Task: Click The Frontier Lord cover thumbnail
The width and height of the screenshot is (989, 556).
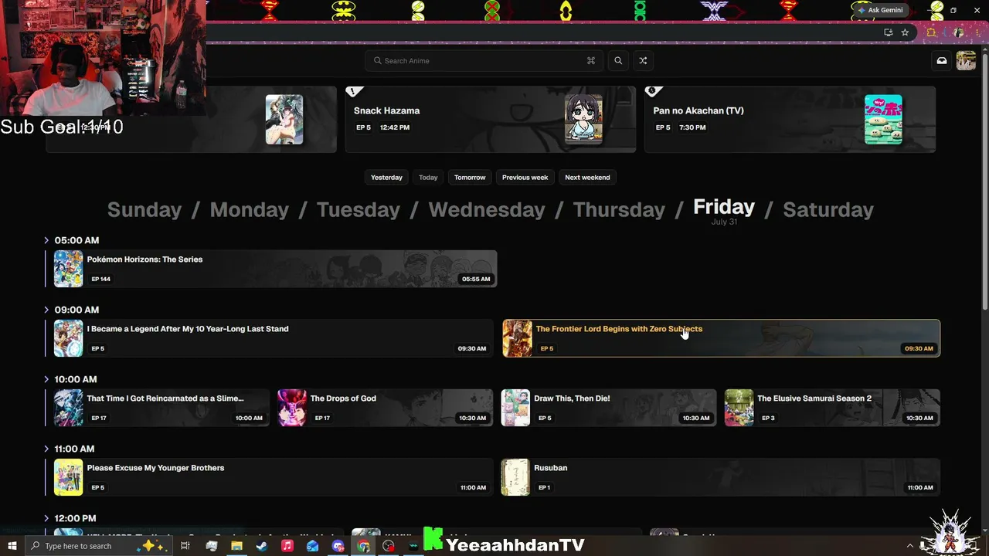Action: [517, 338]
